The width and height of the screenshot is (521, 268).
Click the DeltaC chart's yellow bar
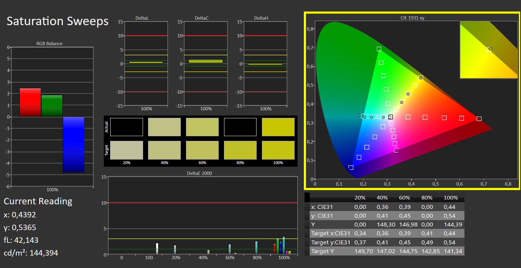pyautogui.click(x=206, y=62)
